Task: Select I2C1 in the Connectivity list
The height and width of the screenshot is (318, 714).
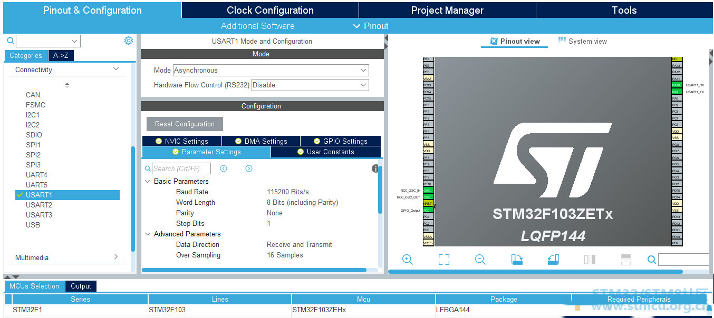Action: pos(33,115)
